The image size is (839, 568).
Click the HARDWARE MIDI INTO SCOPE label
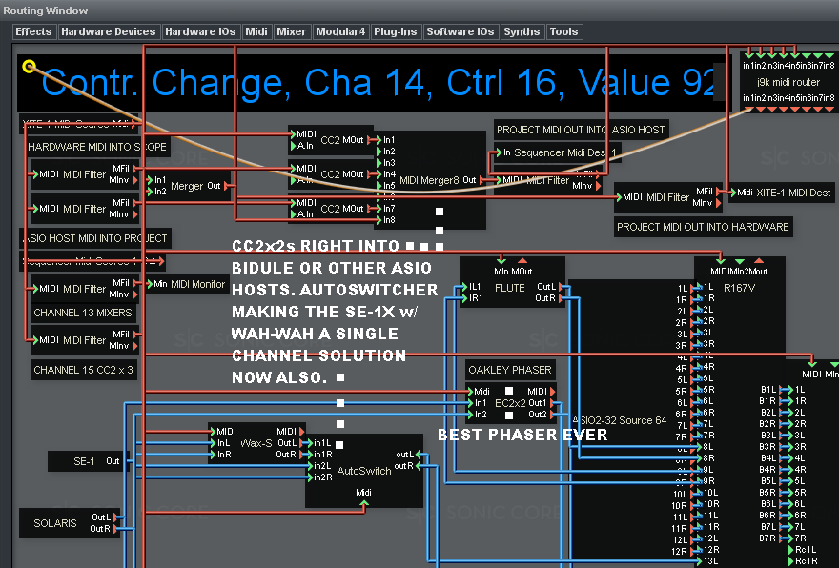point(97,148)
